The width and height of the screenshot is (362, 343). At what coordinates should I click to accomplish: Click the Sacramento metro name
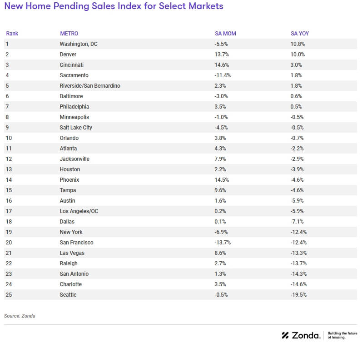[x=74, y=75]
